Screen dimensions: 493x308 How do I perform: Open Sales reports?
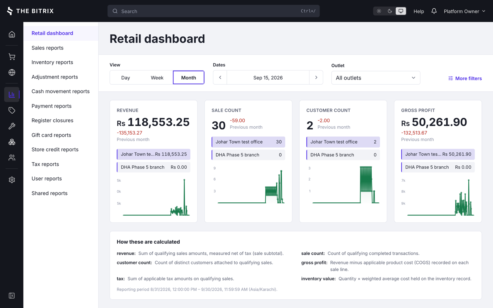coord(61,48)
